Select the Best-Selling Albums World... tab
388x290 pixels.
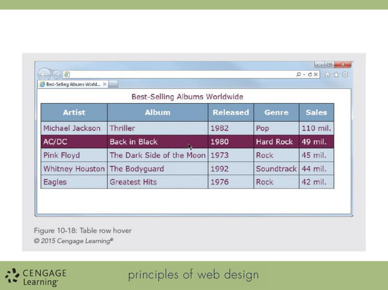73,84
